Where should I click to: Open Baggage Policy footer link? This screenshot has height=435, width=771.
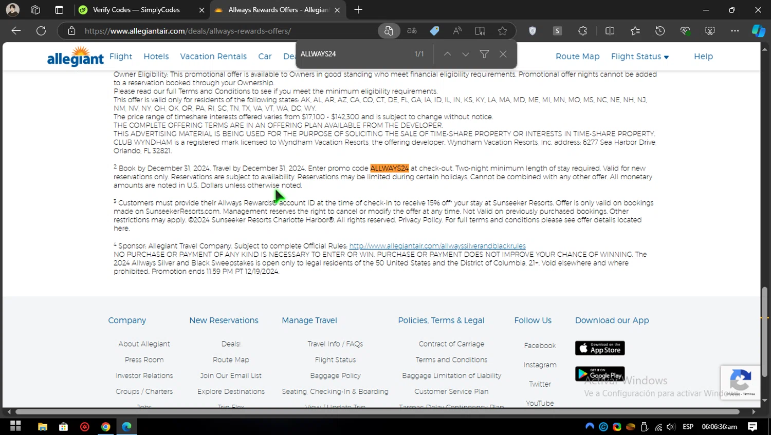click(335, 376)
